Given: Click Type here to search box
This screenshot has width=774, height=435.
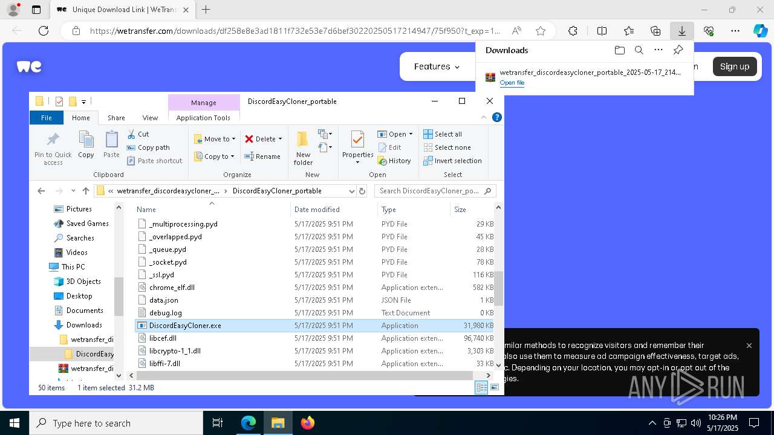Looking at the screenshot, I should (x=116, y=423).
